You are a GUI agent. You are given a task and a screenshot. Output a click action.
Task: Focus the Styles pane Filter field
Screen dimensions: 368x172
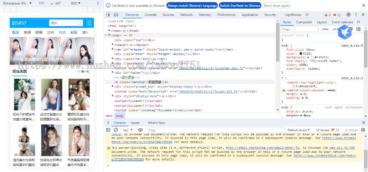pos(300,29)
